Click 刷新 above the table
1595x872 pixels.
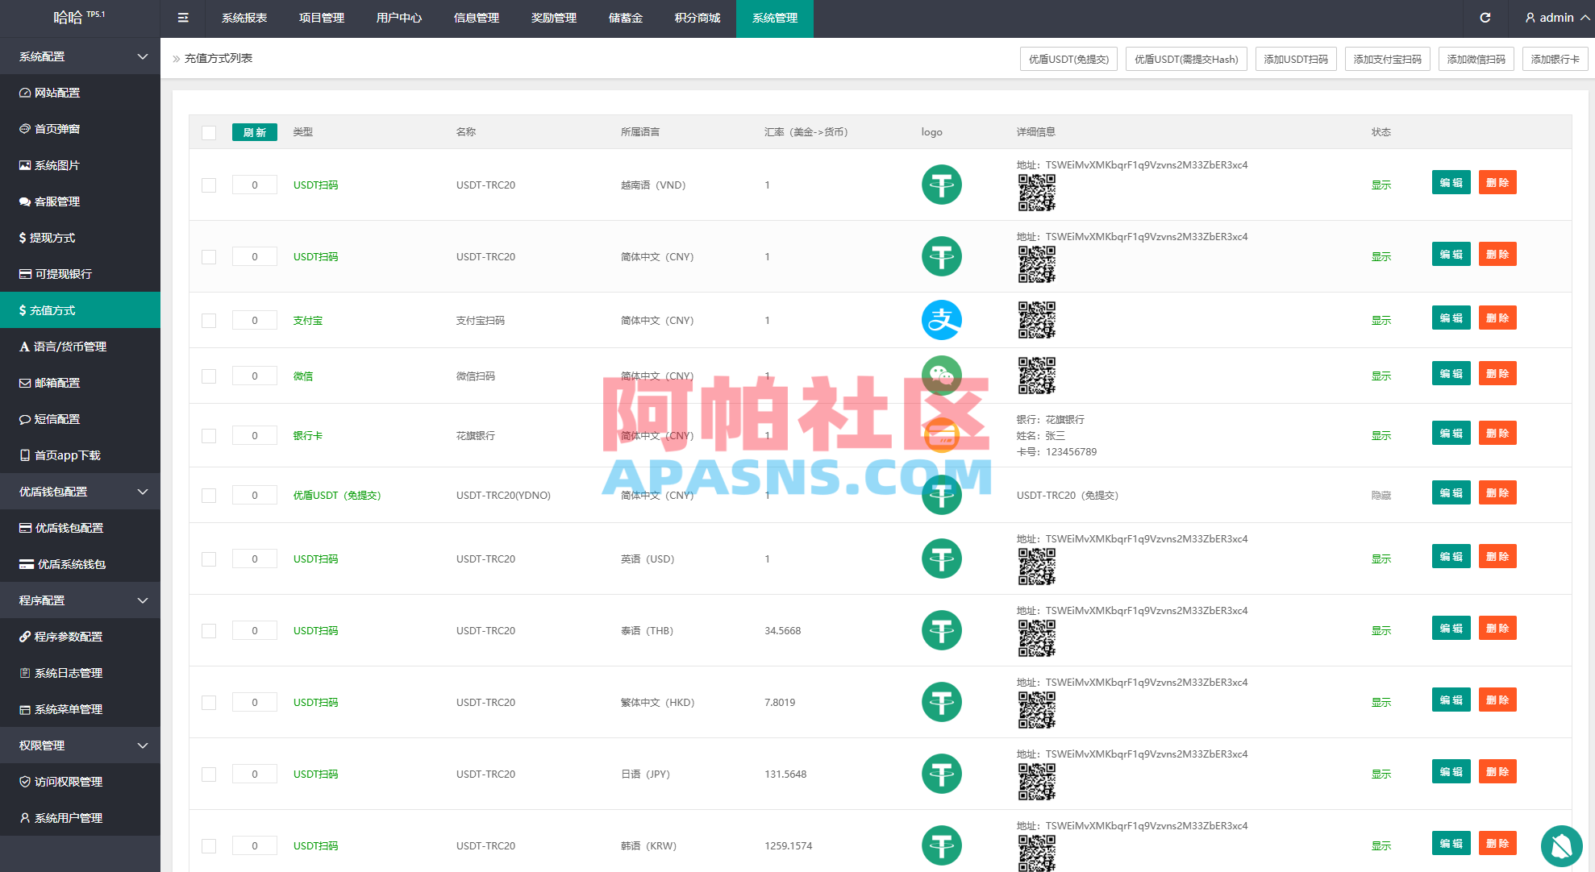click(254, 132)
